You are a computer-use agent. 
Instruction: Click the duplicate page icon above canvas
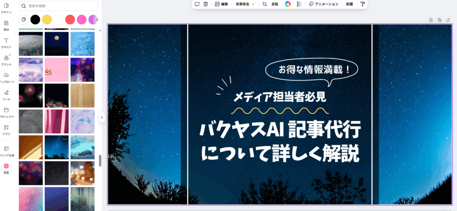440,20
